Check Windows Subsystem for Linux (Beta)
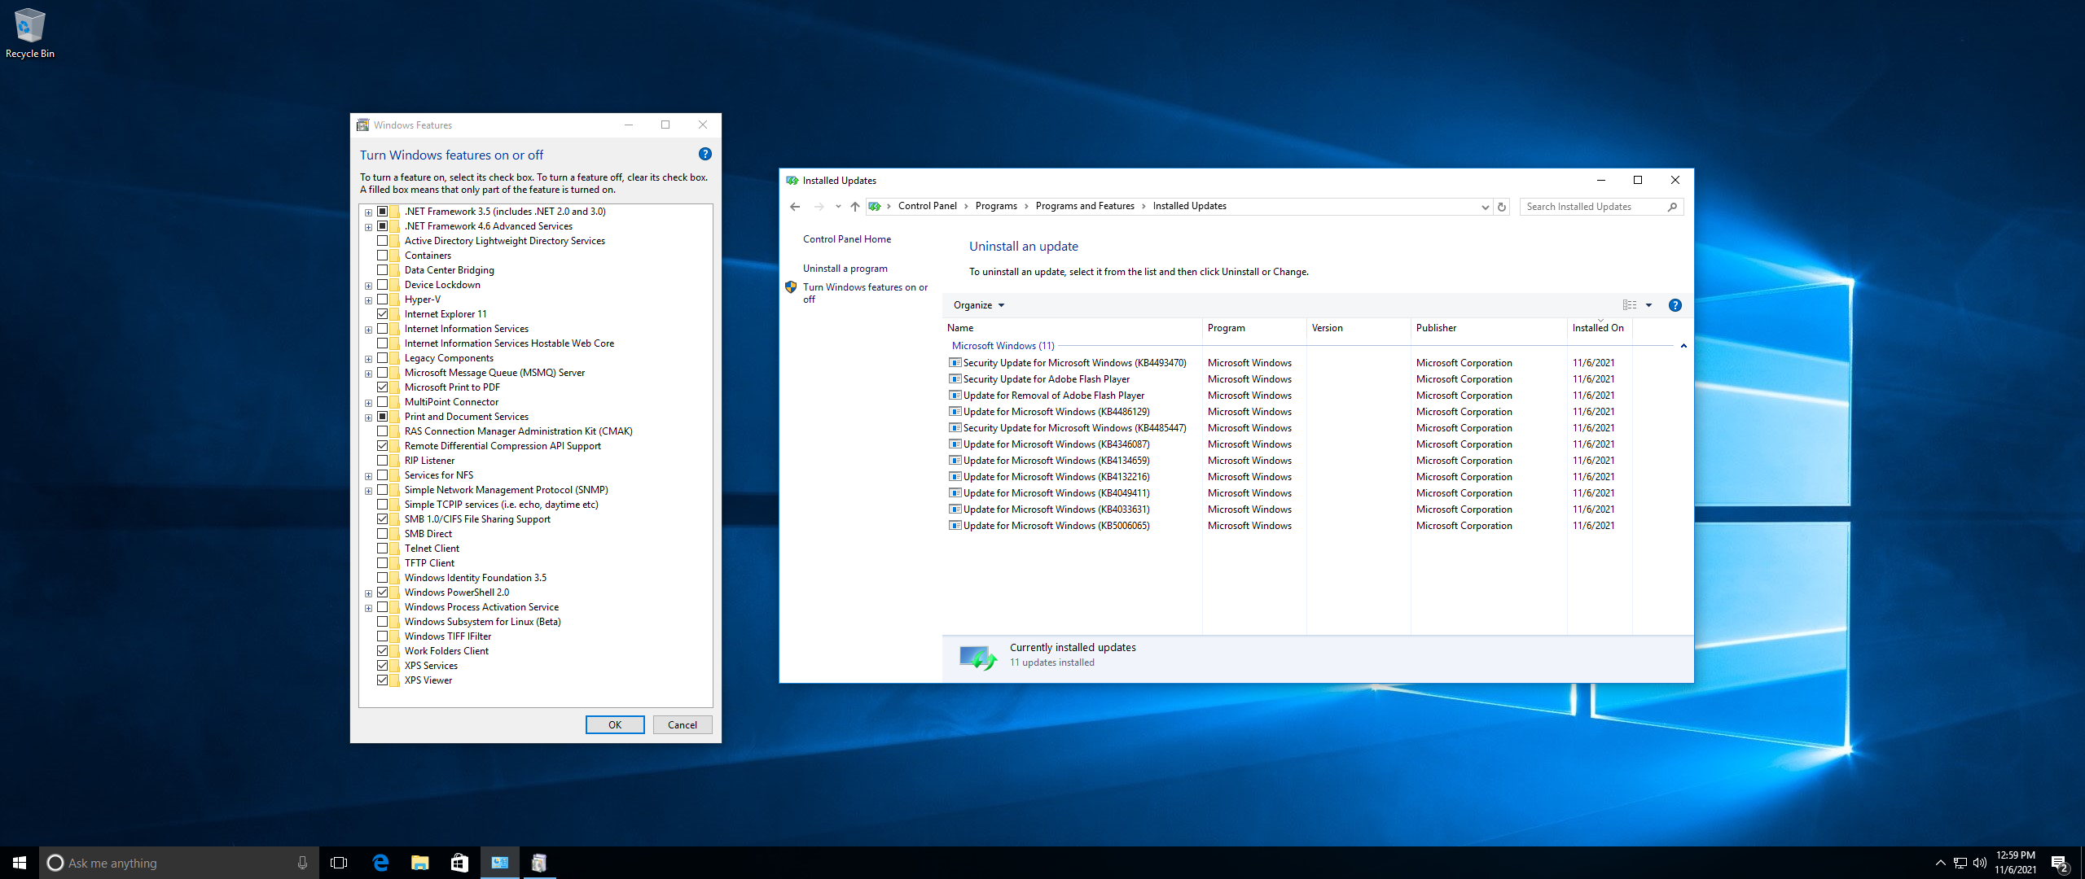Viewport: 2085px width, 879px height. click(382, 622)
